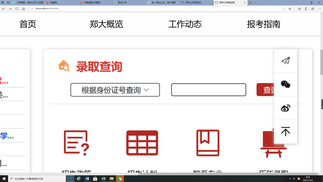Expand the system tray hidden icons arrow
This screenshot has height=182, width=323.
click(290, 179)
